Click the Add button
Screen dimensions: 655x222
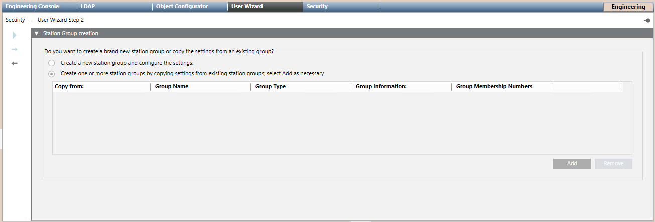[x=572, y=164]
